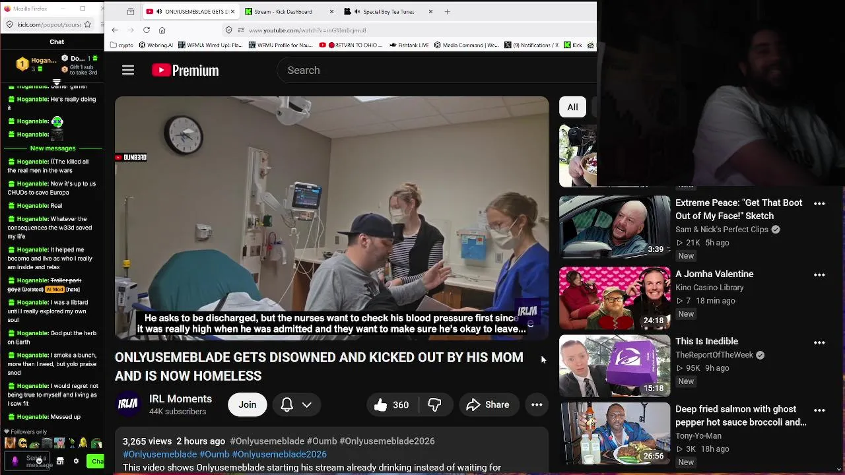Open options for This Is Inedible video

click(819, 342)
